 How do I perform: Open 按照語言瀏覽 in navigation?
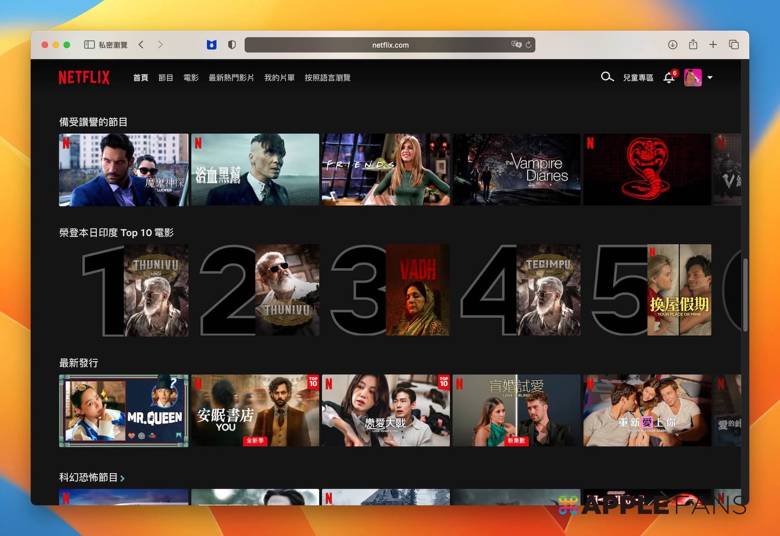(x=328, y=77)
